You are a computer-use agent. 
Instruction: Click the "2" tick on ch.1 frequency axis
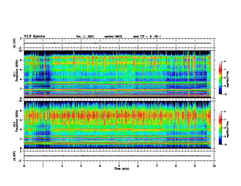coord(21,89)
